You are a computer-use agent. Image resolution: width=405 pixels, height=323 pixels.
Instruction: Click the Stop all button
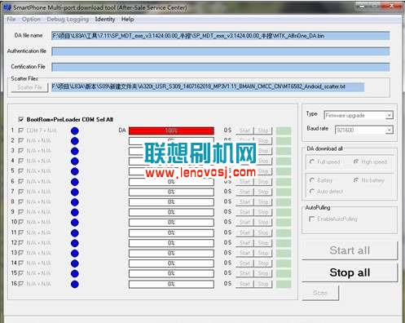pos(350,272)
